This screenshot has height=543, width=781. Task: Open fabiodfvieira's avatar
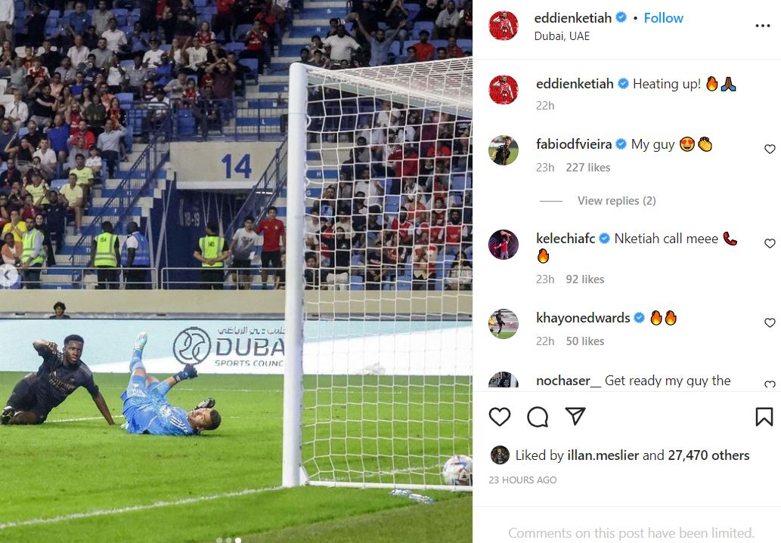pyautogui.click(x=504, y=150)
